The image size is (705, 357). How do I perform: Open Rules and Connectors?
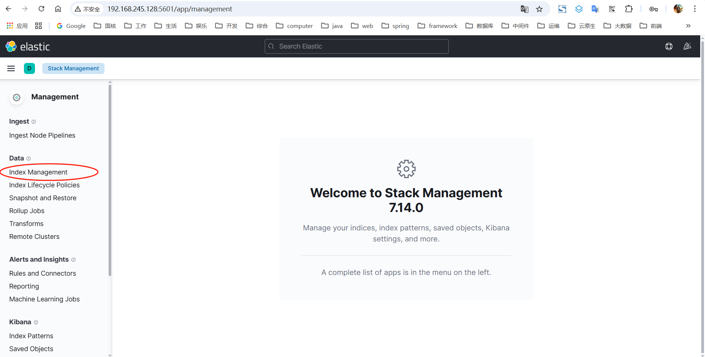(43, 273)
